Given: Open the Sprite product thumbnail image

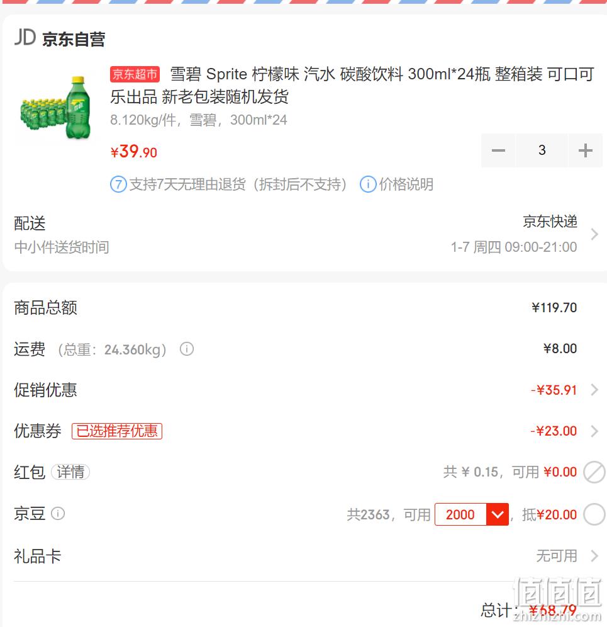Looking at the screenshot, I should click(56, 107).
